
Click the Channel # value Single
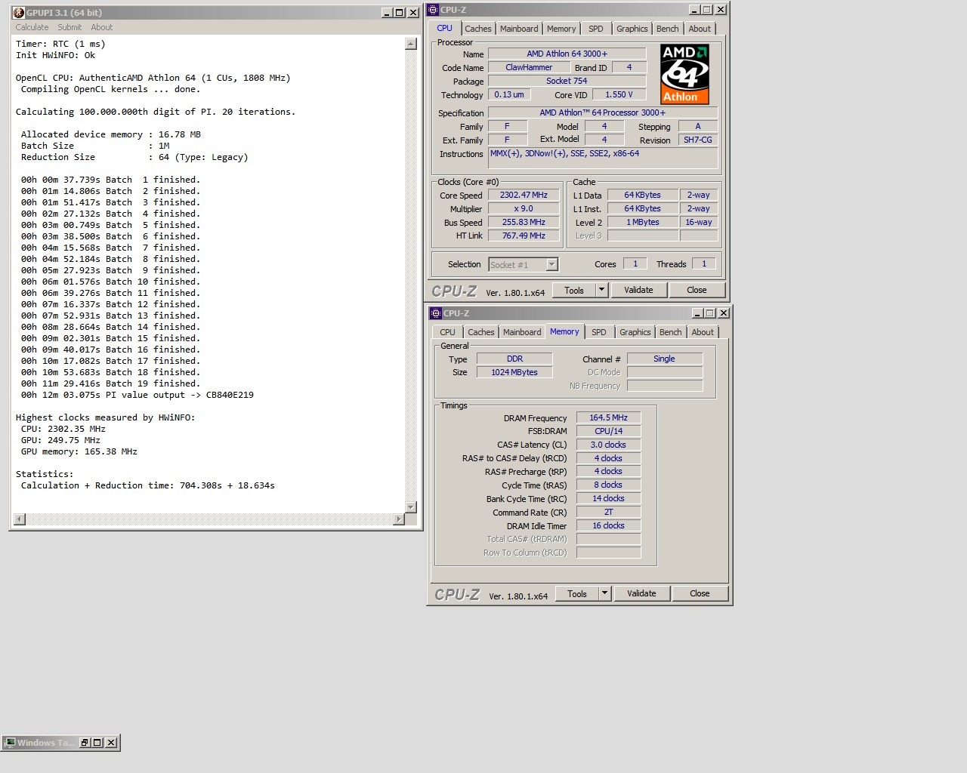coord(664,359)
